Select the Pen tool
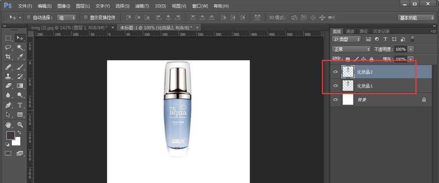439x183 pixels. click(x=8, y=105)
